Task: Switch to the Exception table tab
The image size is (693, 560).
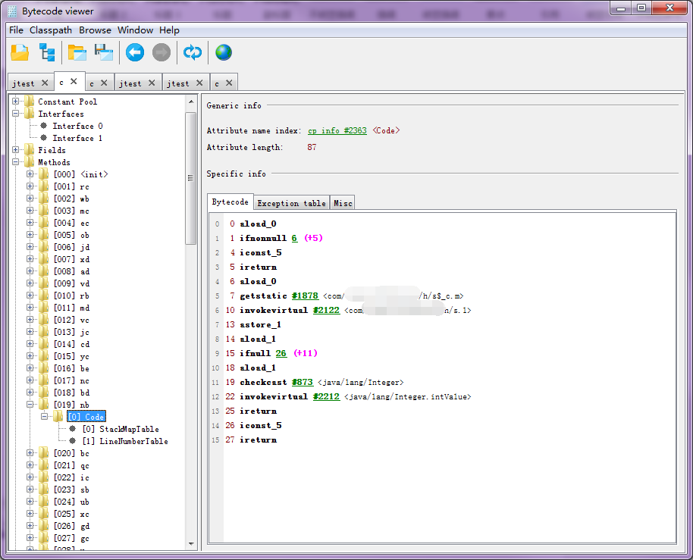Action: (291, 203)
